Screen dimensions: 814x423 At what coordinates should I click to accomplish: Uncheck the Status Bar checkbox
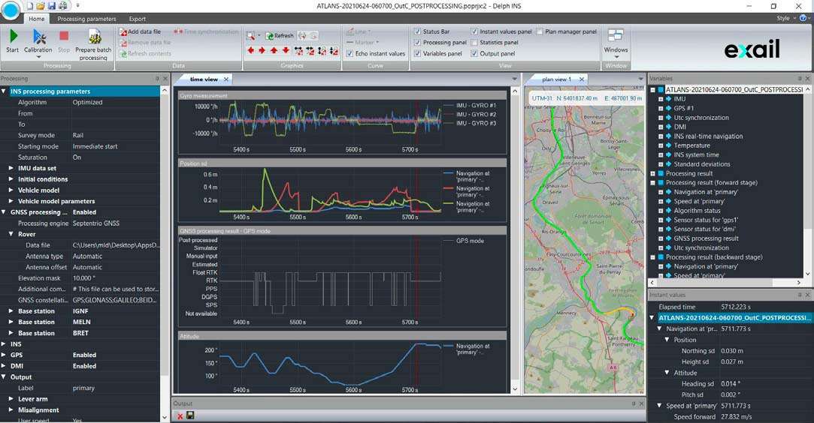(418, 31)
